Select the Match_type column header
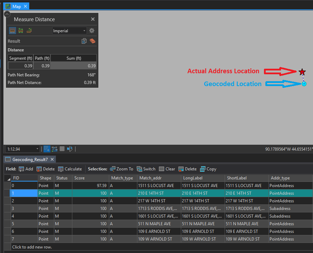The height and width of the screenshot is (253, 313). pos(123,178)
